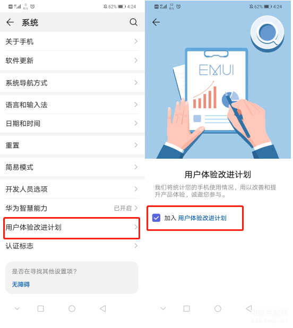This screenshot has width=293, height=328.
Task: Open 开发人员选项 settings entry
Action: [x=72, y=189]
